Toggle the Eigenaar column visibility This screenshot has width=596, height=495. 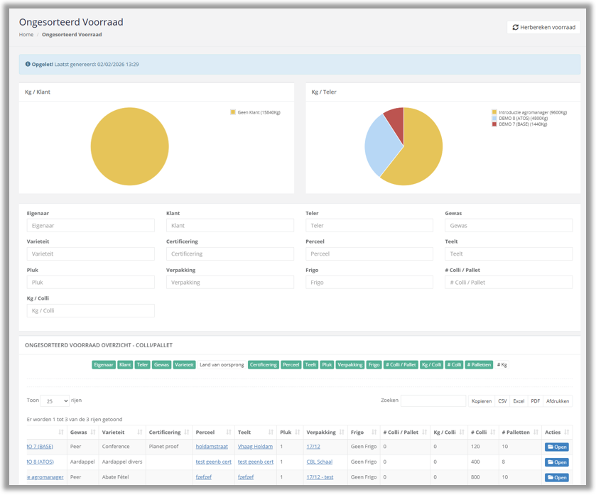pos(104,365)
